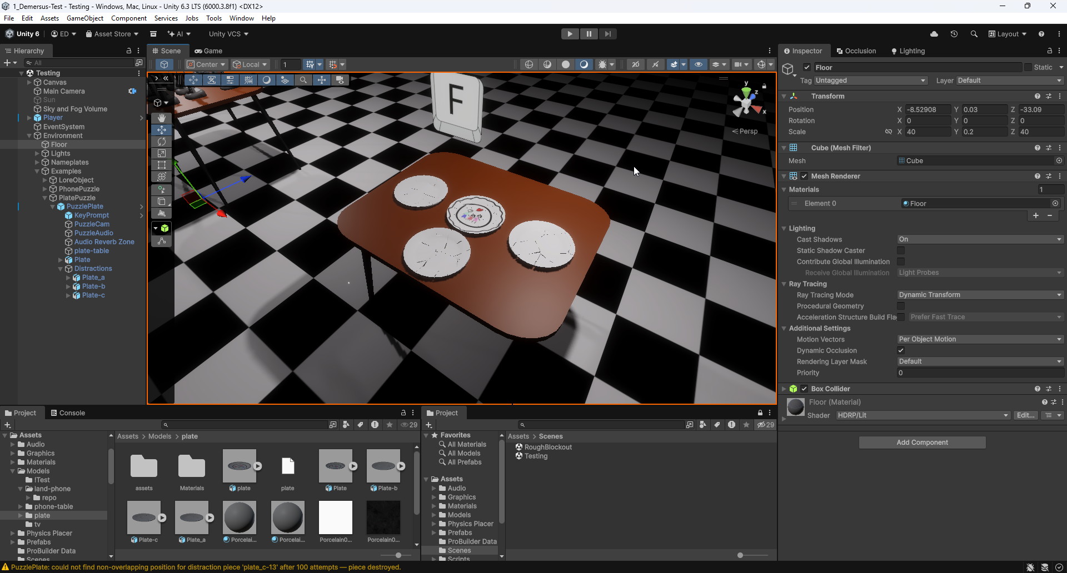Open Unity Version Control cloud icon
The image size is (1067, 573).
pos(934,34)
